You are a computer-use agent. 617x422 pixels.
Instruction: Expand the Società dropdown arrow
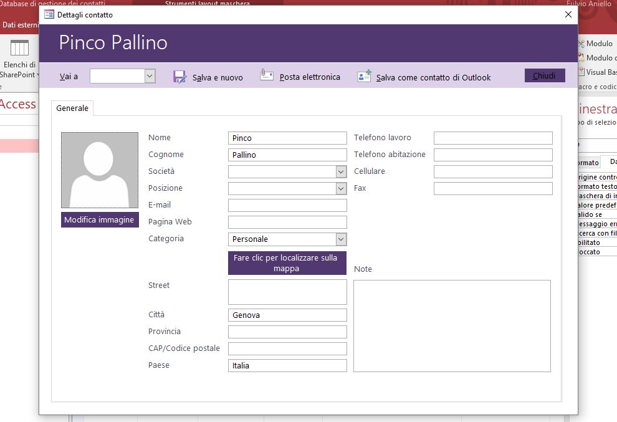(341, 171)
